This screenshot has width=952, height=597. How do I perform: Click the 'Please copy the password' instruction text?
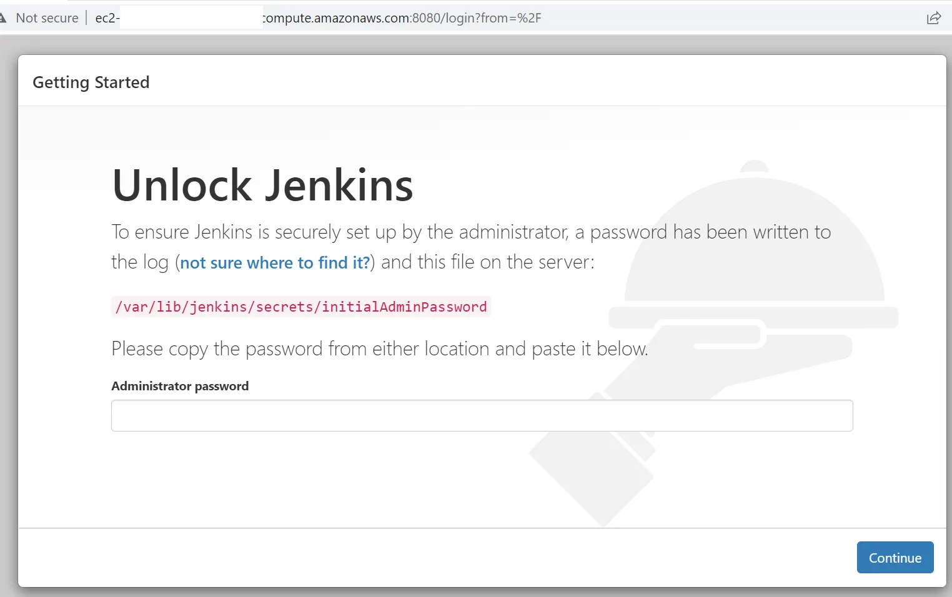[380, 349]
